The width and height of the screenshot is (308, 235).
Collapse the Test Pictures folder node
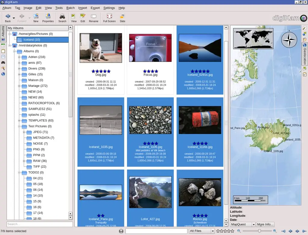pyautogui.click(x=19, y=126)
